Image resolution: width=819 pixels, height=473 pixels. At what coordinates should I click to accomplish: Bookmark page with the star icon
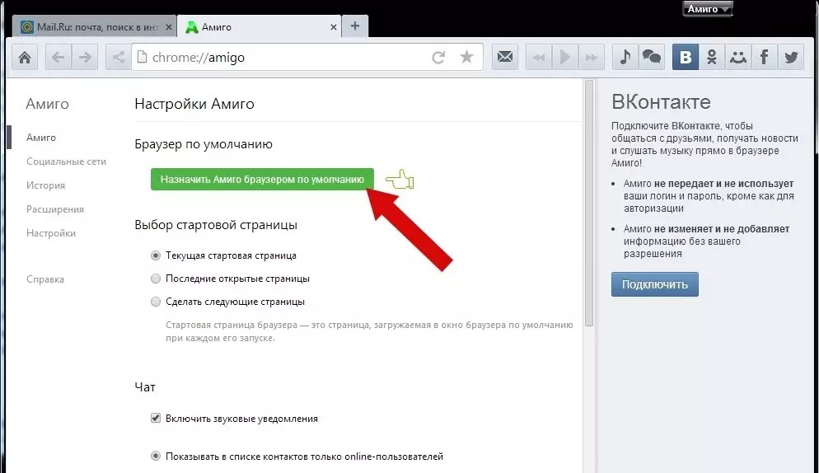(x=466, y=58)
